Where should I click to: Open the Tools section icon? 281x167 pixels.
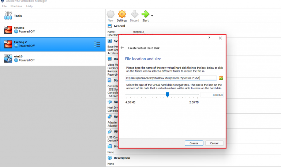coord(8,16)
